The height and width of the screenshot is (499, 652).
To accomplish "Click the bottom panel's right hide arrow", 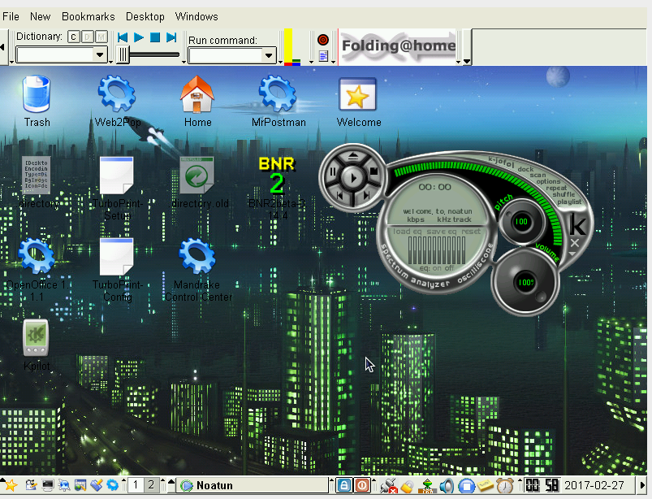I will [x=641, y=485].
